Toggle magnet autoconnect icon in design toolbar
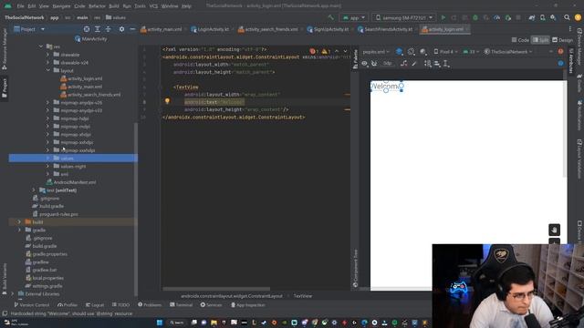This screenshot has width=584, height=328. [x=374, y=64]
